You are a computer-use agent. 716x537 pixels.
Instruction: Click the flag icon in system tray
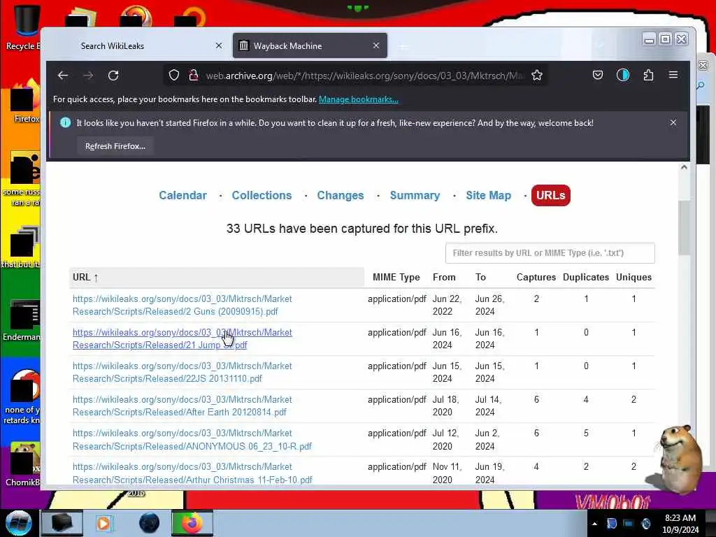[x=612, y=524]
